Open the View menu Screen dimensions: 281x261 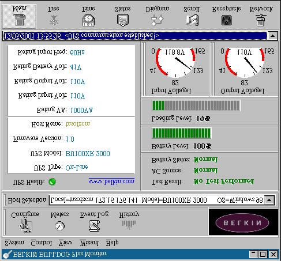(x=65, y=243)
